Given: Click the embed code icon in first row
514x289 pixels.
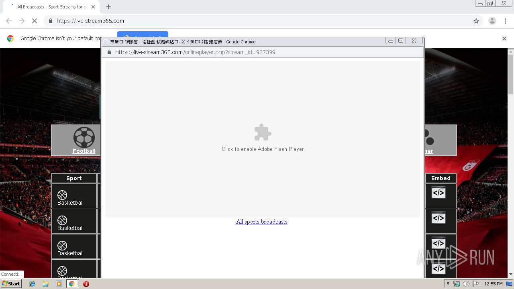Looking at the screenshot, I should [x=439, y=193].
